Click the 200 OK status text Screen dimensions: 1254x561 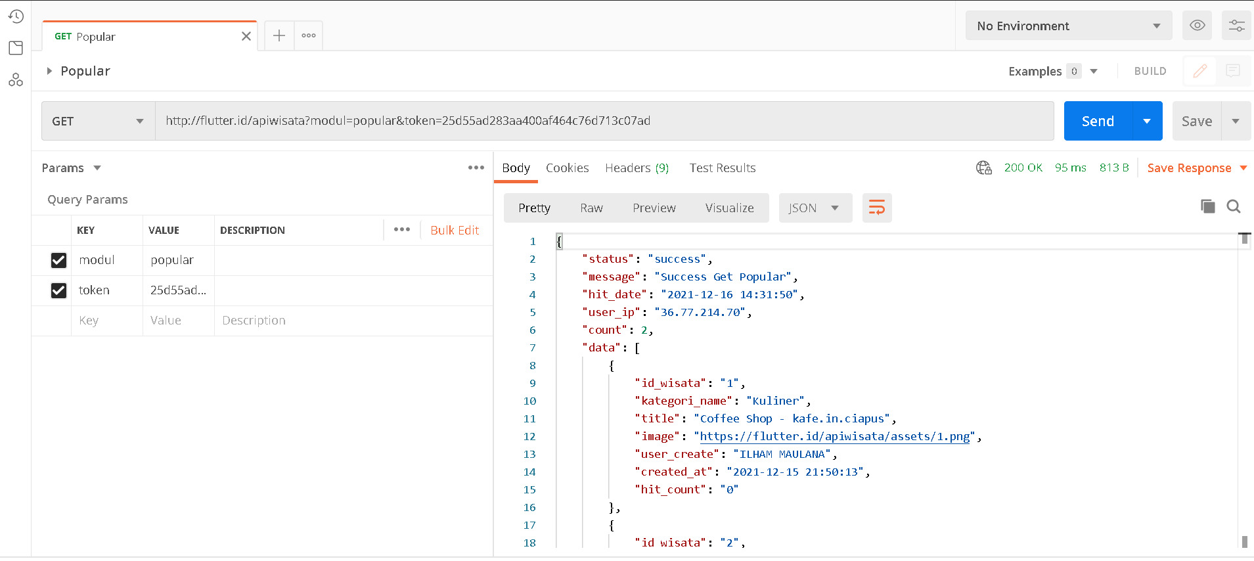1023,168
